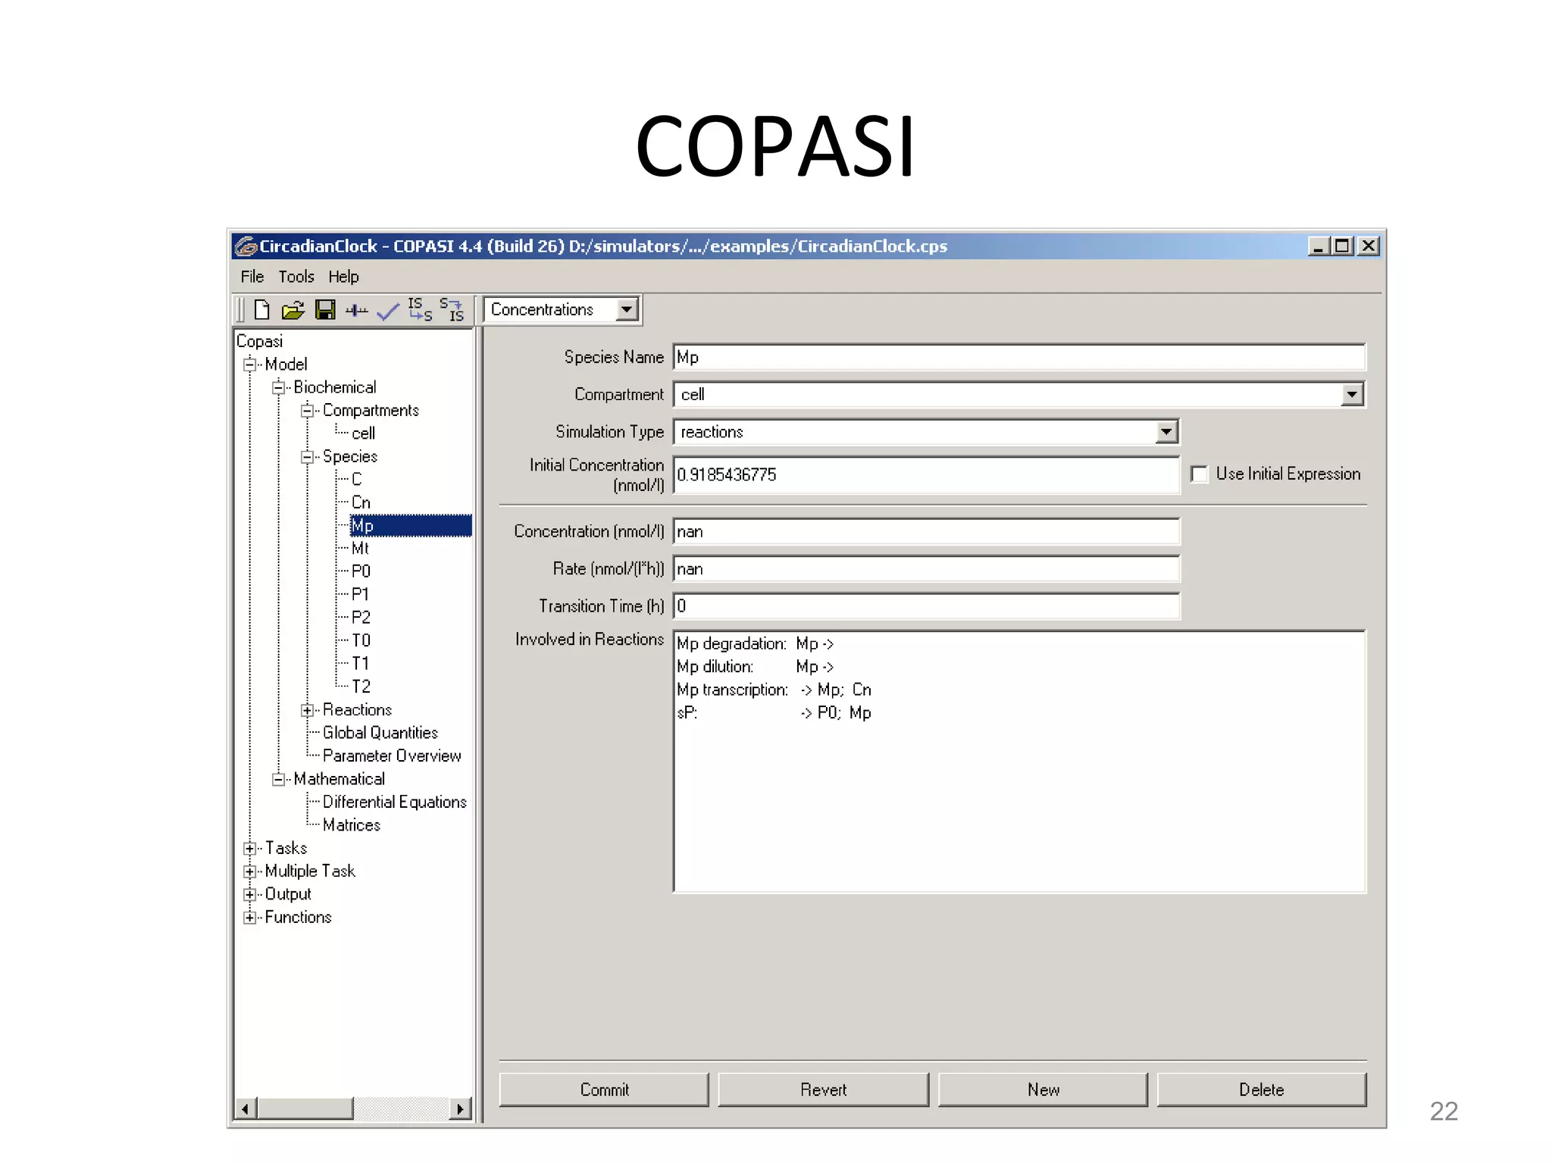Image resolution: width=1552 pixels, height=1164 pixels.
Task: Maximize the COPASI window
Action: [x=1342, y=246]
